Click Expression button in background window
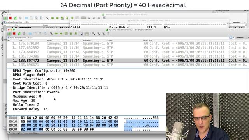Image resolution: width=249 pixels, height=140 pixels. tap(237, 22)
